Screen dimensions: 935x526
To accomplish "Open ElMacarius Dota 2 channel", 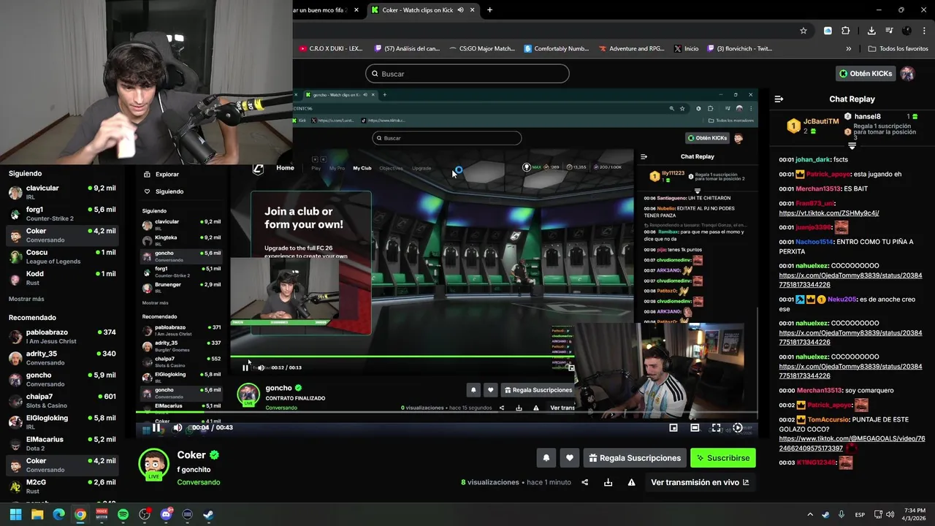I will (x=62, y=443).
